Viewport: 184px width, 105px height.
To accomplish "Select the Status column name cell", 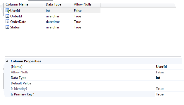I will click(x=15, y=27).
